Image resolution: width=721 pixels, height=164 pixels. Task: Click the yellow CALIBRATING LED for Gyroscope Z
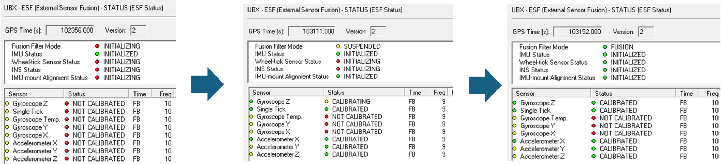pos(327,101)
